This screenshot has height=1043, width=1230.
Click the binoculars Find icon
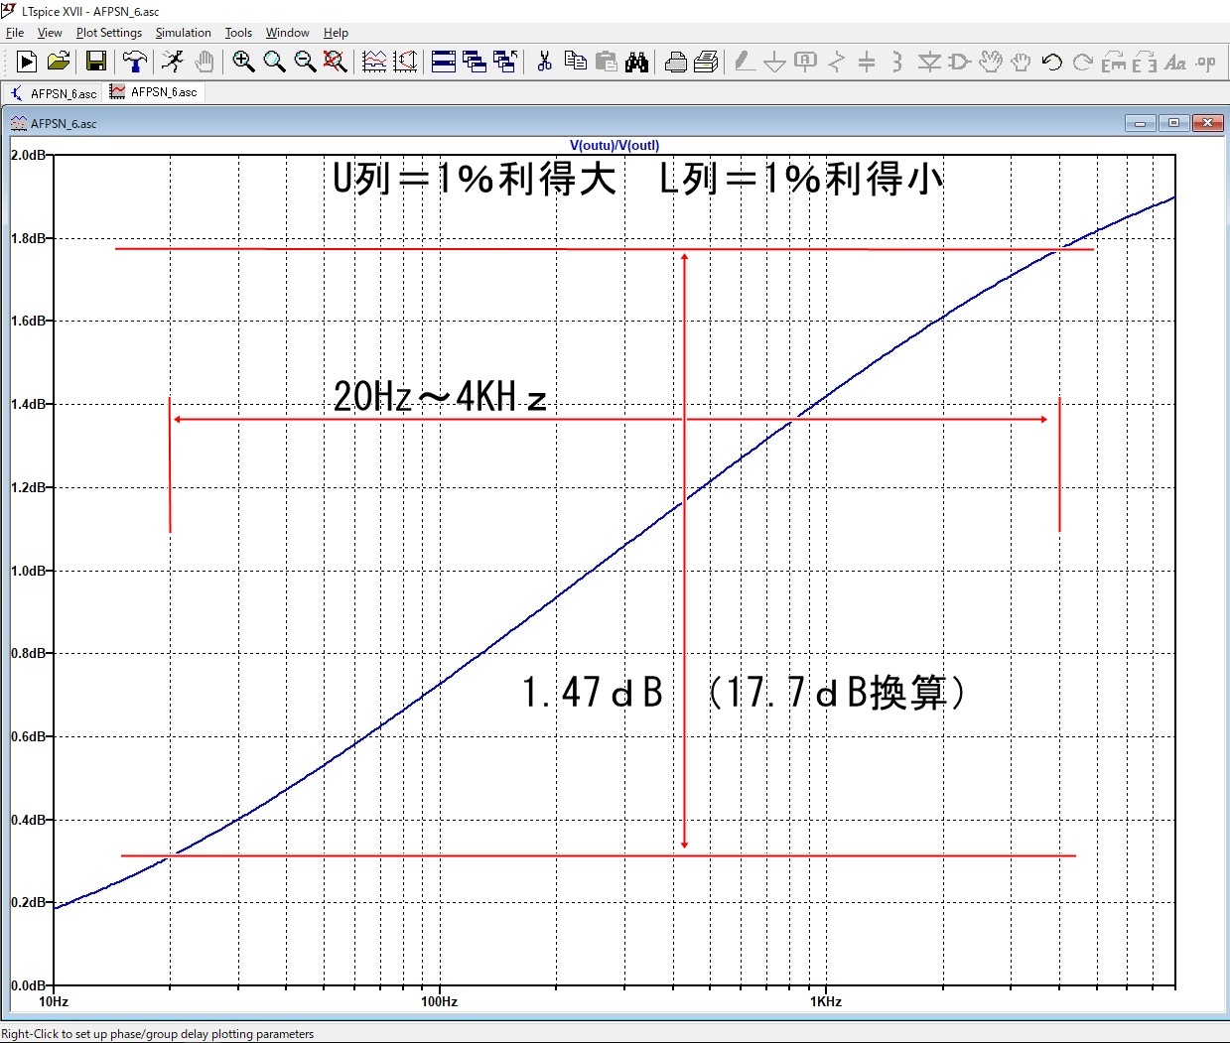(636, 62)
